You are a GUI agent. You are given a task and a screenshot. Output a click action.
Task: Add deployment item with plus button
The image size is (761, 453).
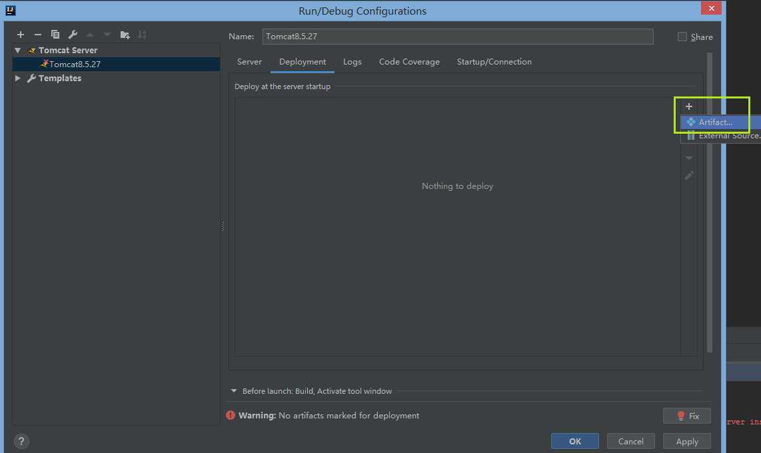688,106
